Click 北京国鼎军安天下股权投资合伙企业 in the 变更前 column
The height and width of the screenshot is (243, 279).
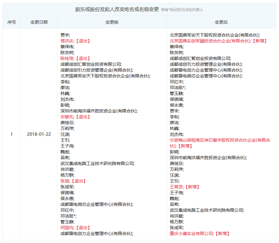pyautogui.click(x=105, y=76)
